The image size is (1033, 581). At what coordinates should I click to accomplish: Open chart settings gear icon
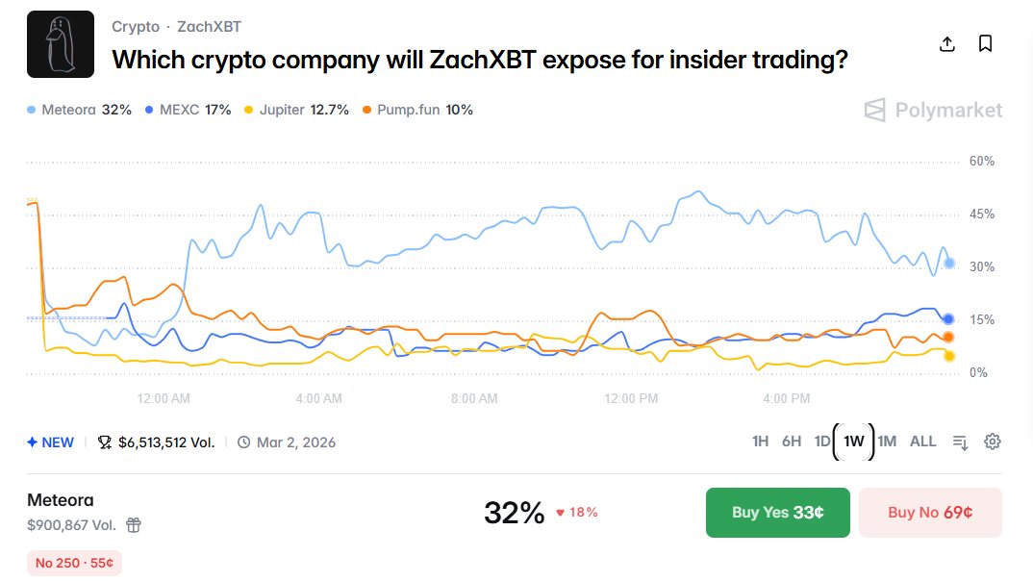[x=993, y=442]
